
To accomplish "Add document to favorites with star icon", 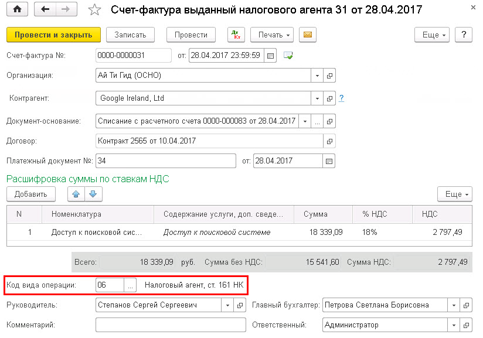I will click(x=94, y=10).
